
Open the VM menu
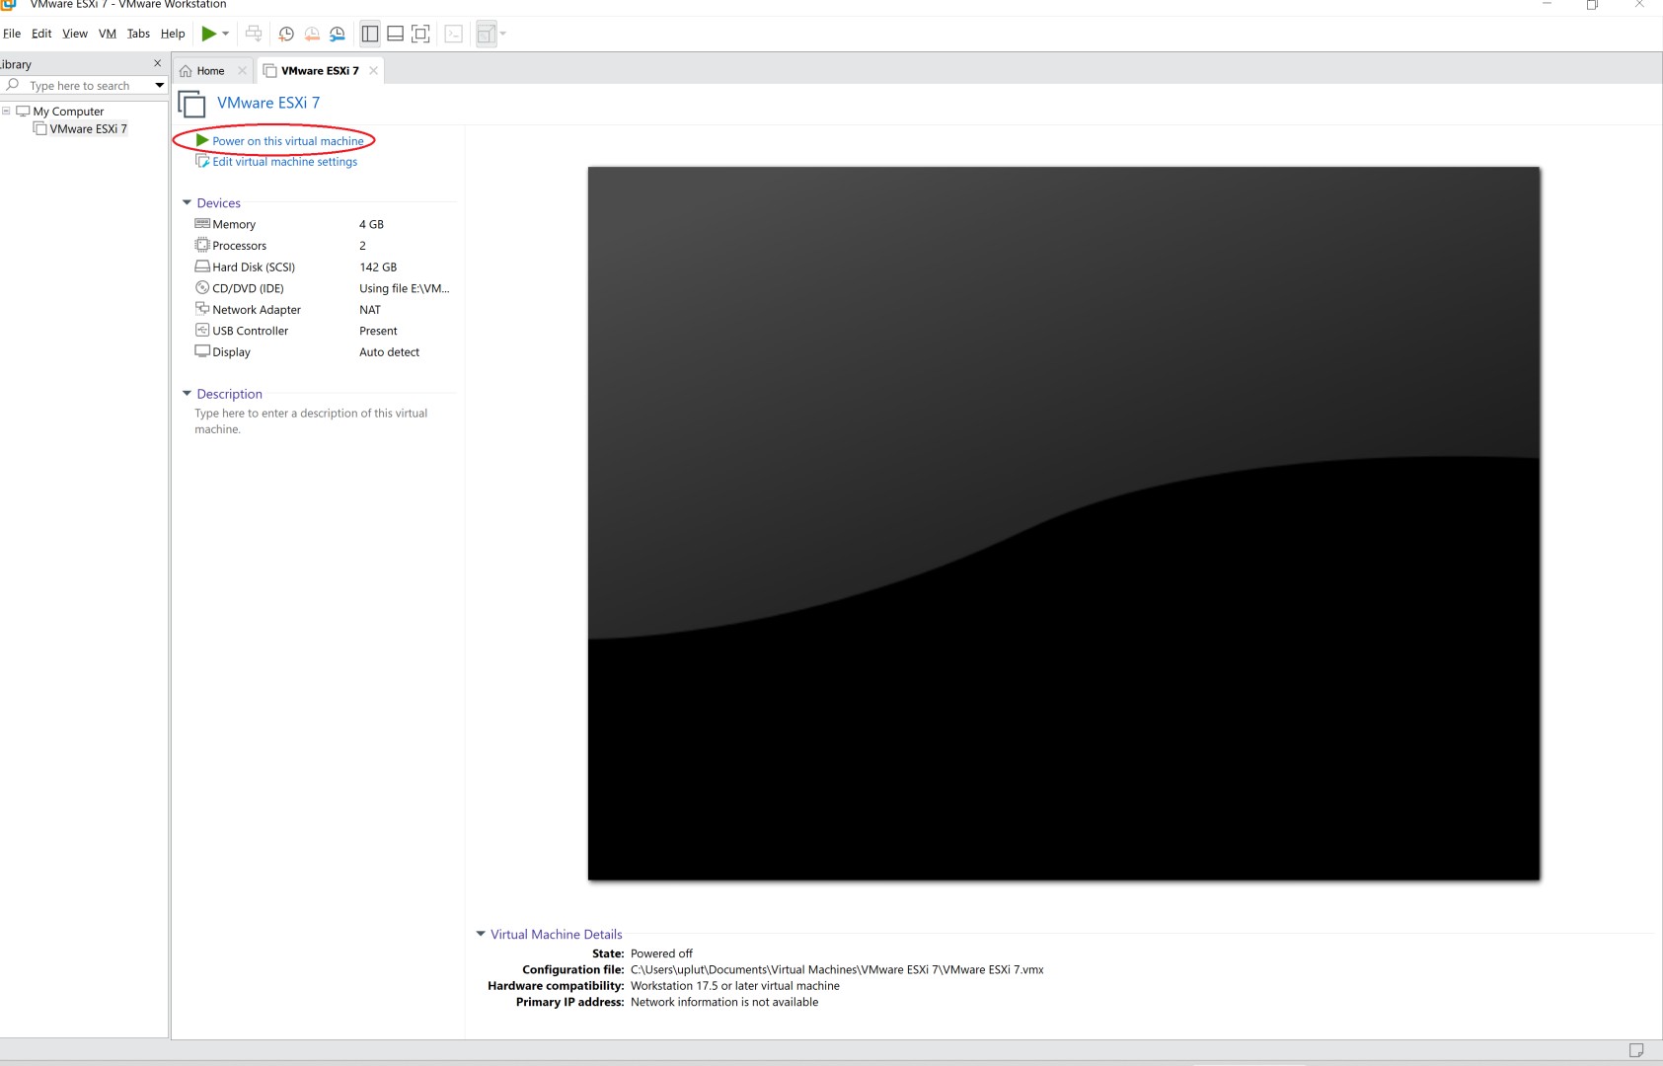pyautogui.click(x=108, y=34)
